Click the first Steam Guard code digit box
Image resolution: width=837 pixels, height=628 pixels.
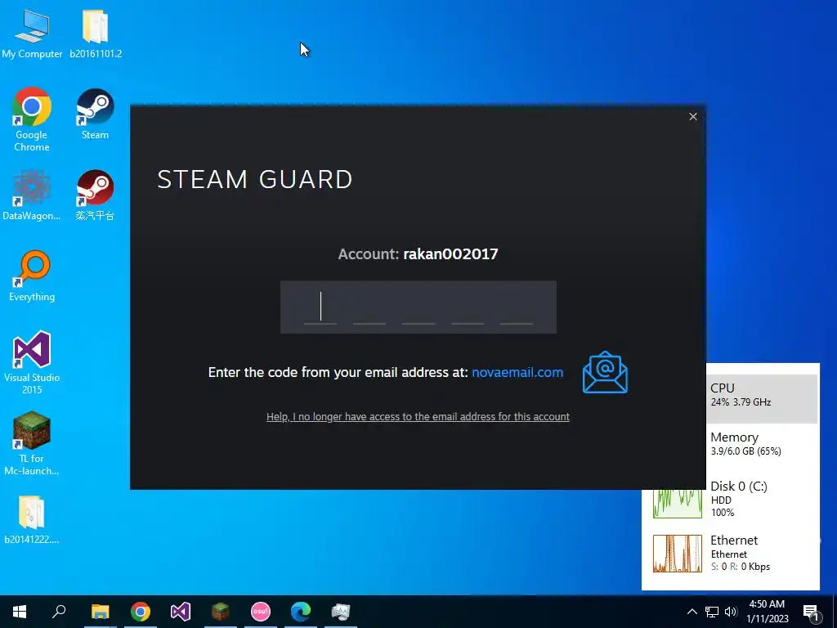pyautogui.click(x=320, y=307)
